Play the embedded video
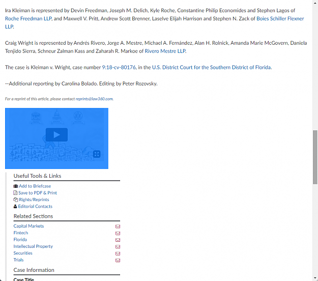The height and width of the screenshot is (281, 318). pos(56,135)
